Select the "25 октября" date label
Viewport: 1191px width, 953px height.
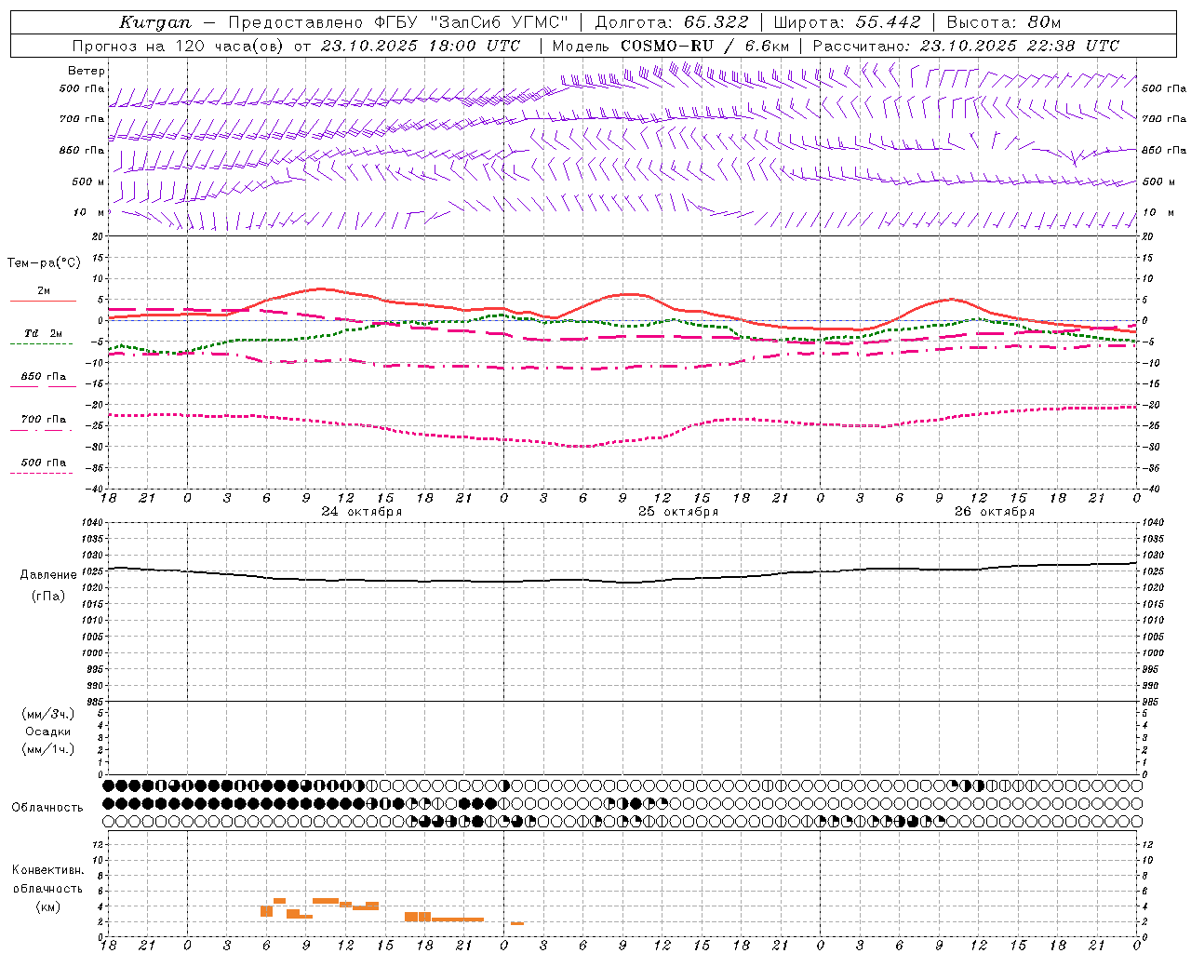point(677,512)
